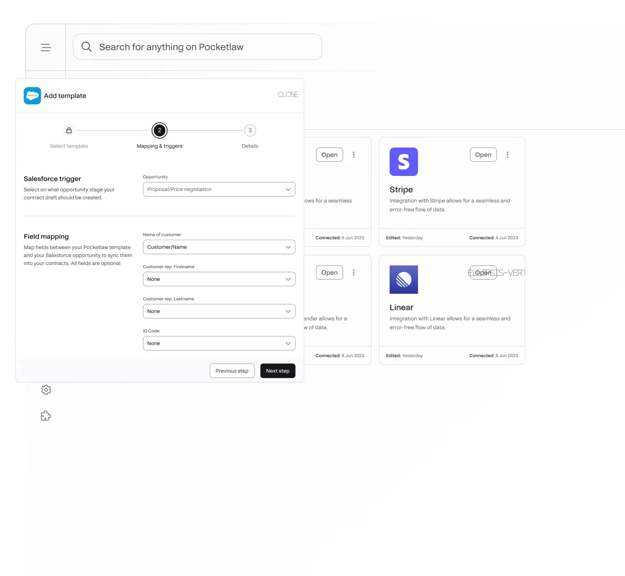The width and height of the screenshot is (625, 576).
Task: Click the Stripe integration description text
Action: point(450,205)
